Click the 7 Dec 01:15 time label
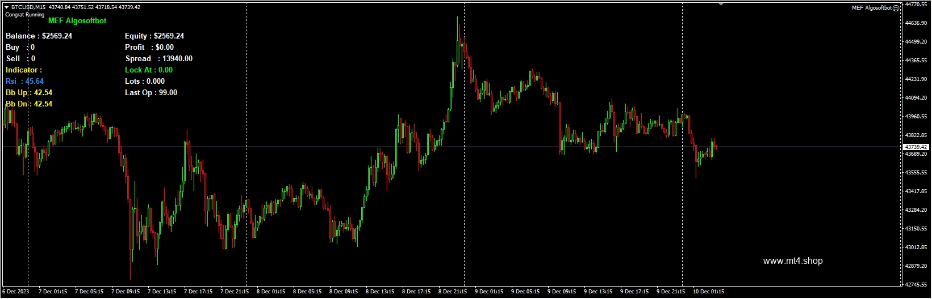The height and width of the screenshot is (299, 932). (x=53, y=292)
